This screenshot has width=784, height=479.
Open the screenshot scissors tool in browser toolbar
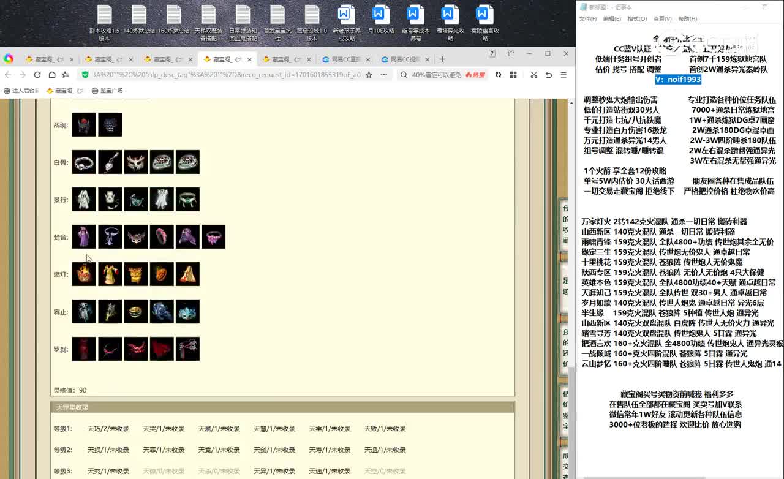[533, 75]
